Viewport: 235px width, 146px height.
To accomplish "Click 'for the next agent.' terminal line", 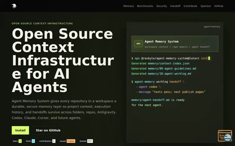I will 147,105.
